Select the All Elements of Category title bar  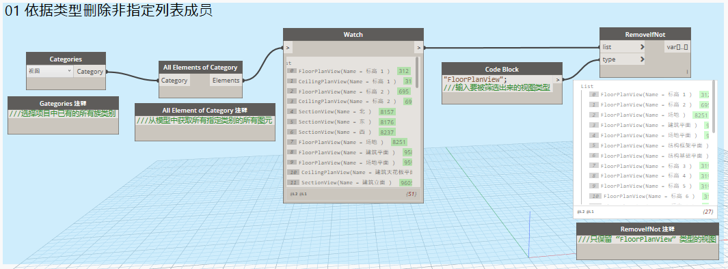pos(200,67)
